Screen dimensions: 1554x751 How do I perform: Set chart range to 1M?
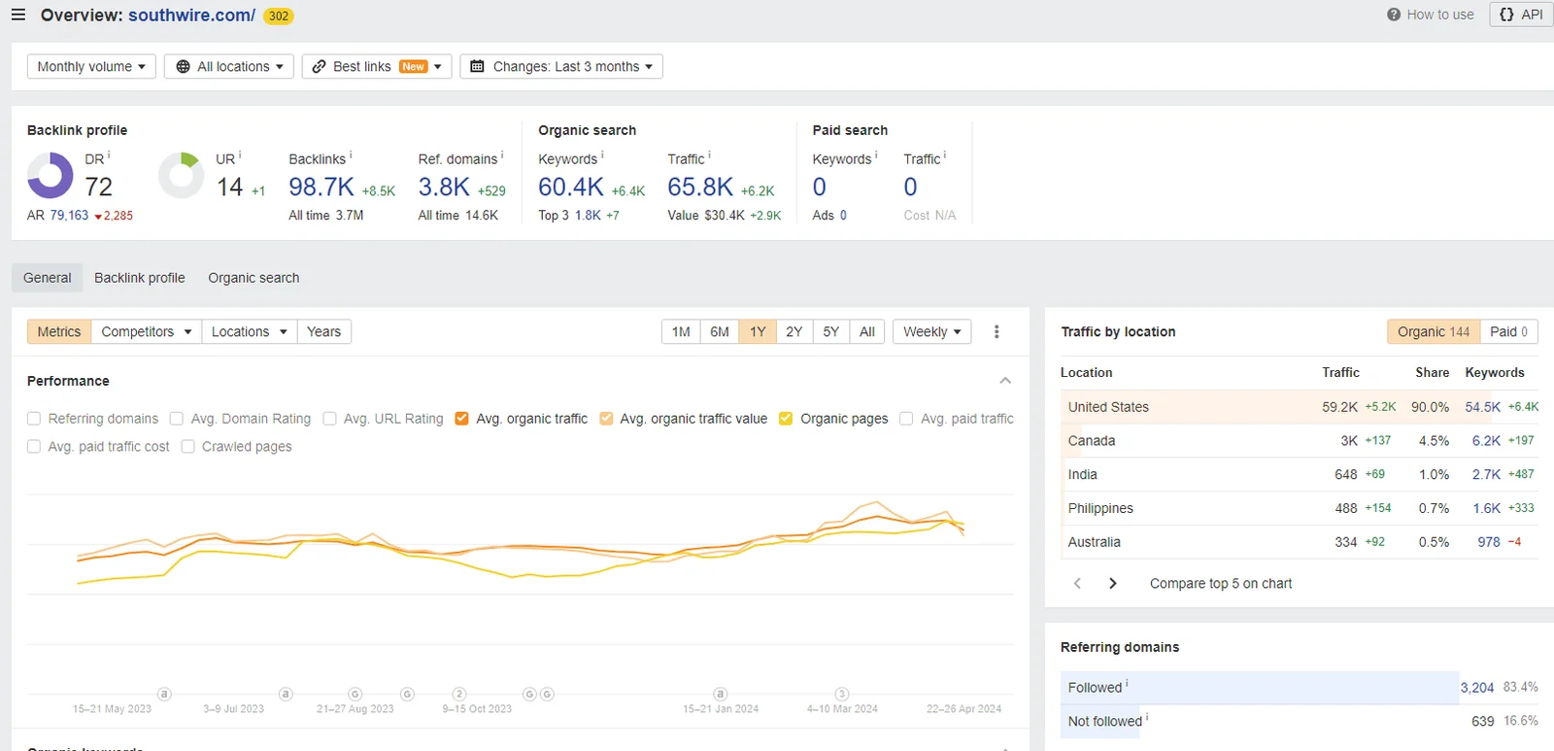click(681, 332)
